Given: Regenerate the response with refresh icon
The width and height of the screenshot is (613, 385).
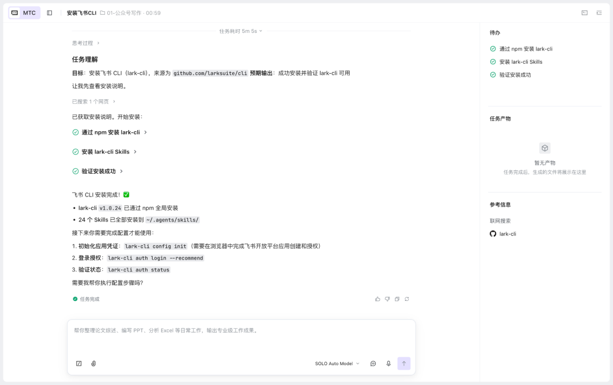Looking at the screenshot, I should [x=407, y=299].
